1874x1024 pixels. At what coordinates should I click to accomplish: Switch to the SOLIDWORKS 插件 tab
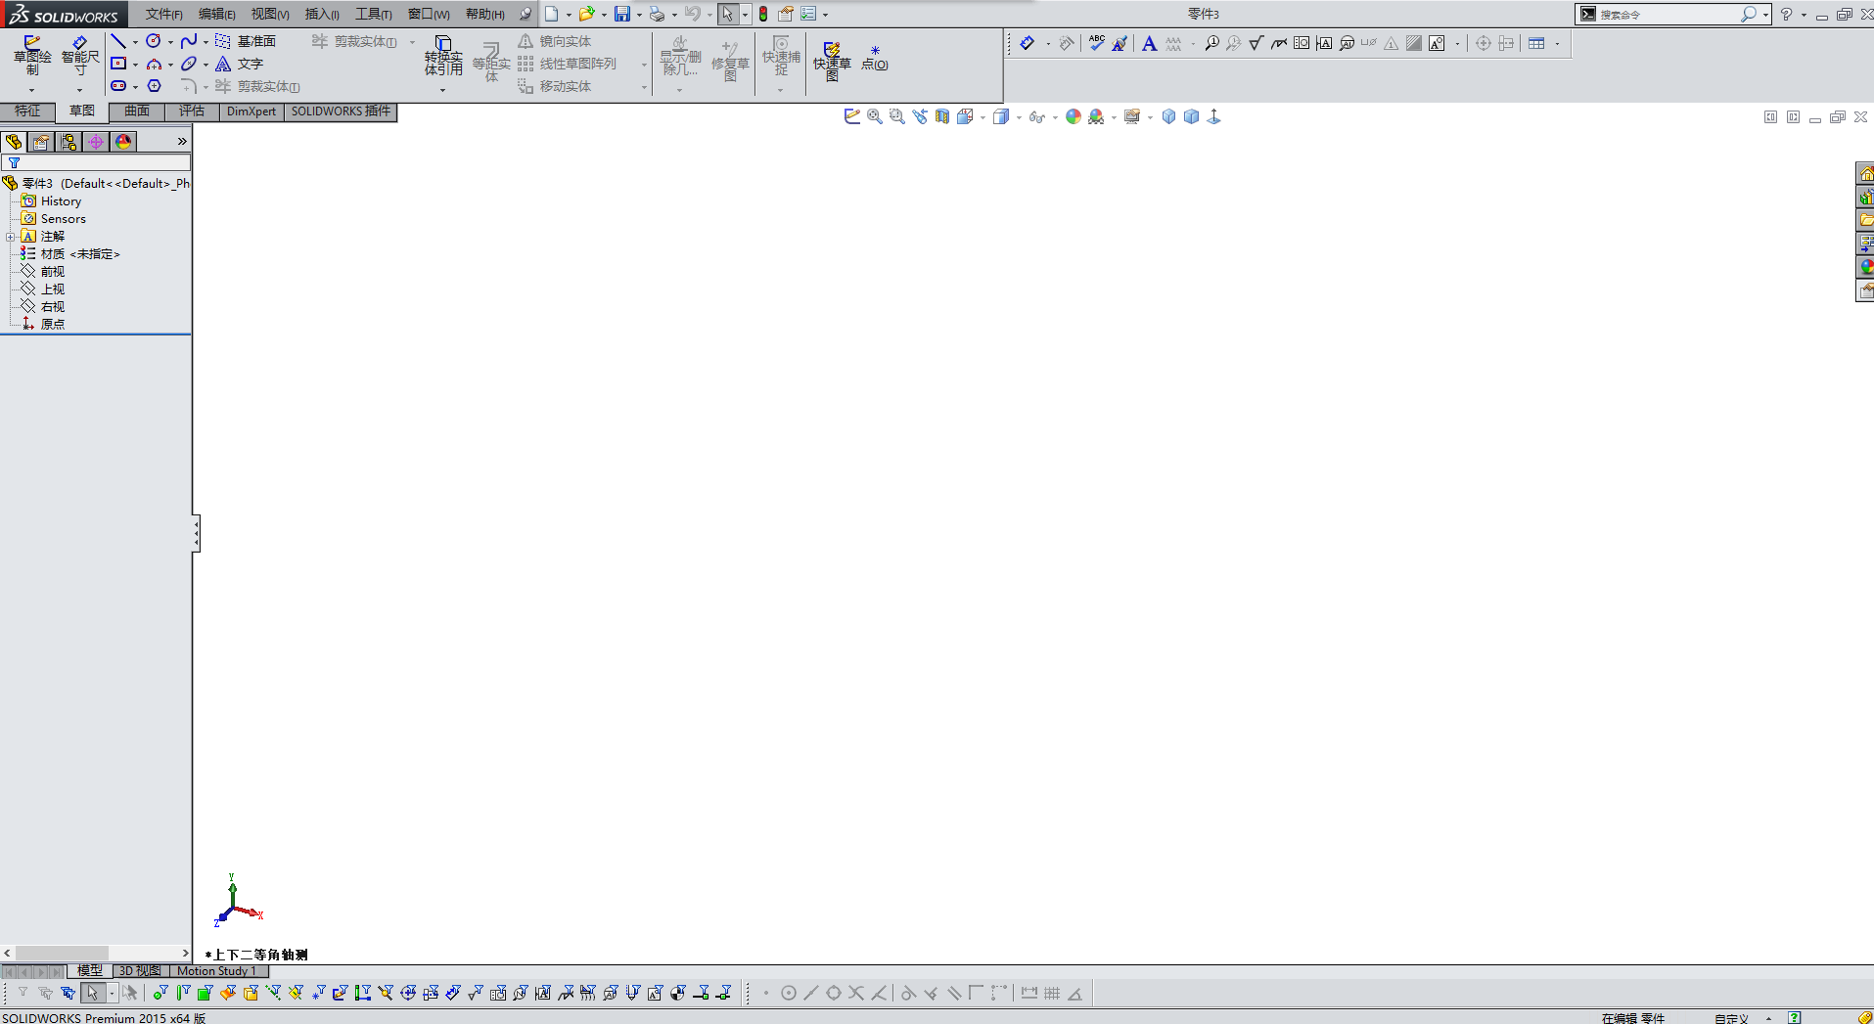point(341,111)
